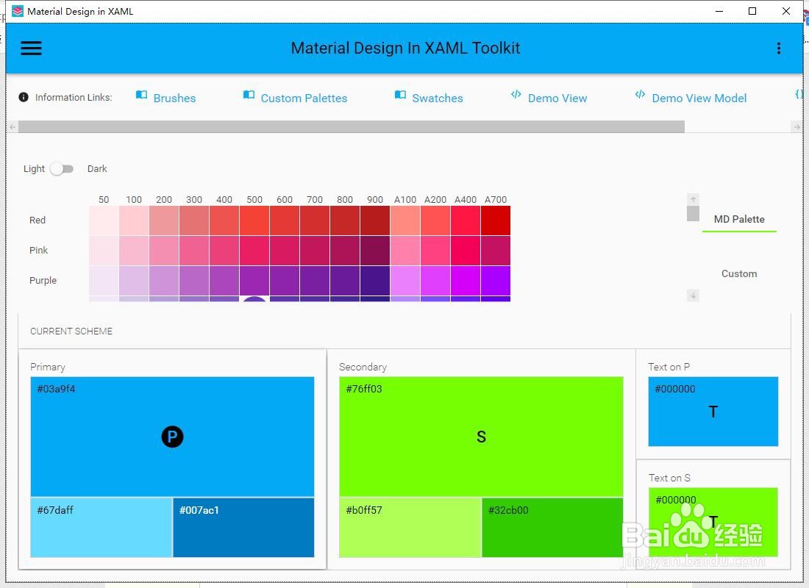This screenshot has width=809, height=588.
Task: Pick the Purple A200 swatch
Action: point(435,281)
